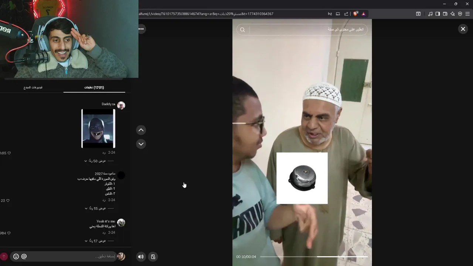Open the emoji picker in comment box
Screen dimensions: 473x266
coord(16,256)
